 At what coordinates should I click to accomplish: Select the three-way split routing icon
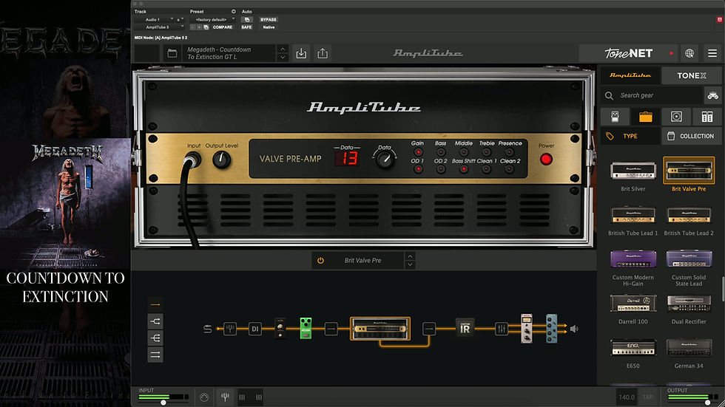click(x=155, y=338)
